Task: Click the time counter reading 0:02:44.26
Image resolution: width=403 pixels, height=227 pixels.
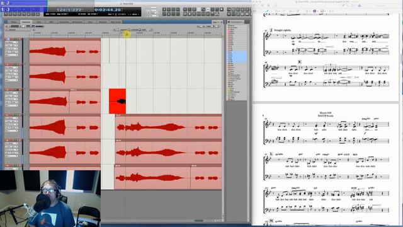Action: [x=108, y=10]
